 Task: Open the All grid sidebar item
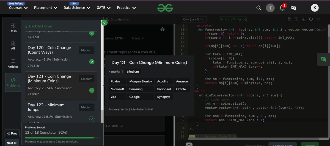click(13, 46)
